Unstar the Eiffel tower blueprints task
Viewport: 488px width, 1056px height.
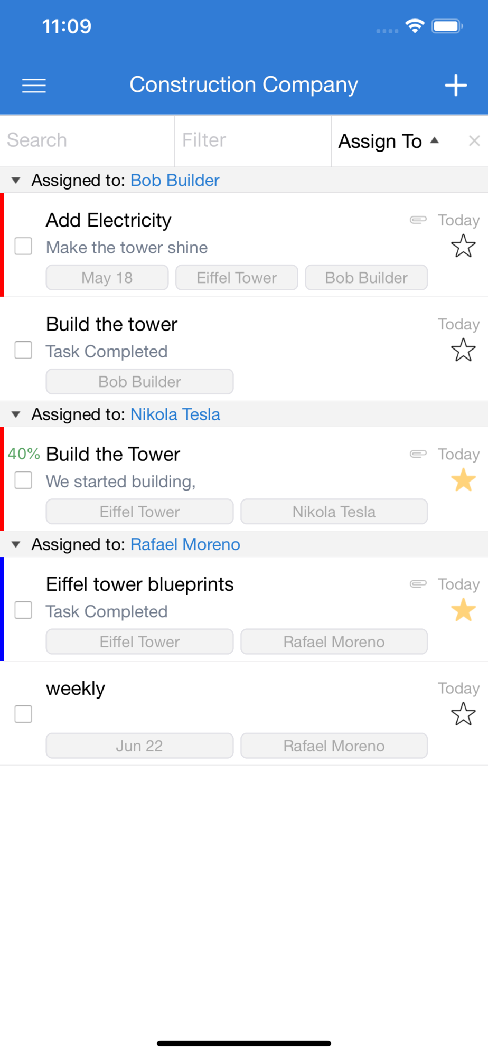coord(463,610)
